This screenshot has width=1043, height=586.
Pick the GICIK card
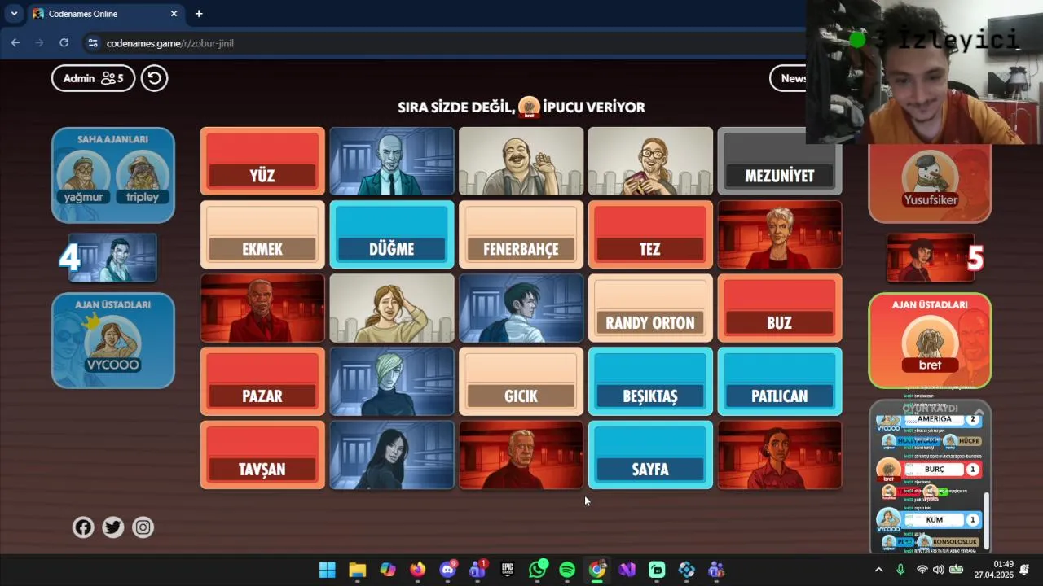[x=521, y=382]
